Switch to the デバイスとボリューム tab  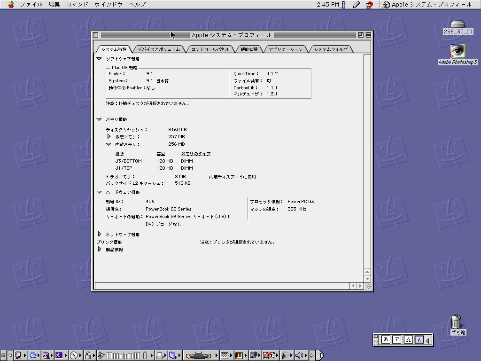(x=159, y=49)
